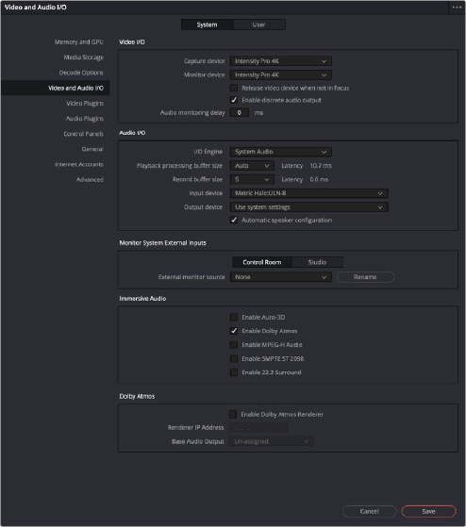The image size is (466, 527).
Task: Open the Input device dropdown
Action: coord(309,193)
